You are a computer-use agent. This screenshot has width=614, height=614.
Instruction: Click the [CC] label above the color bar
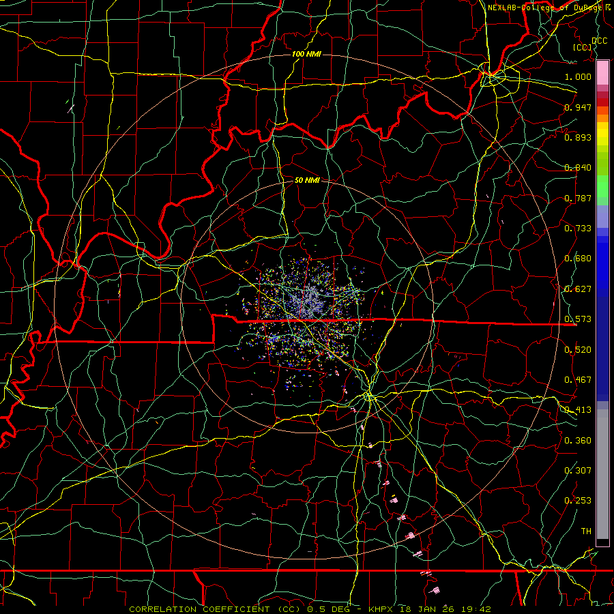click(583, 47)
